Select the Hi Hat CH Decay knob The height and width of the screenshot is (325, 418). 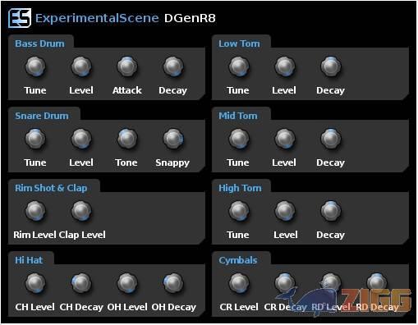pyautogui.click(x=81, y=283)
